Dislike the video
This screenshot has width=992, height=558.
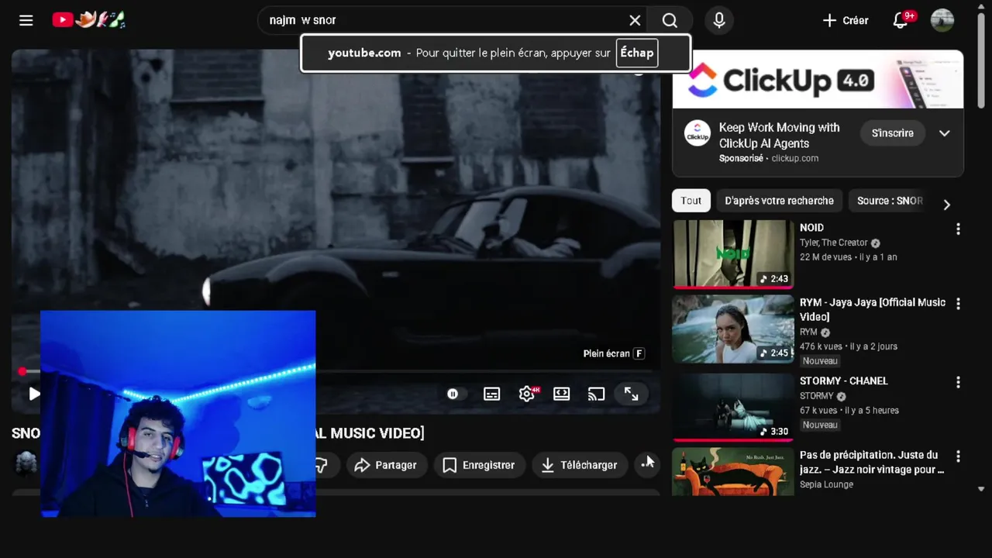coord(321,465)
